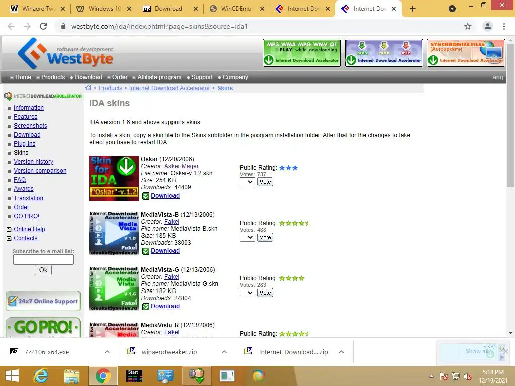Viewport: 515px width, 386px height.
Task: Expand options for Internet-Download zip download
Action: [x=341, y=352]
